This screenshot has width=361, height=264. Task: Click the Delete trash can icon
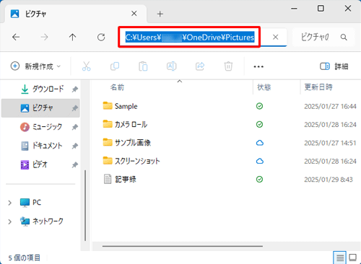coord(228,66)
